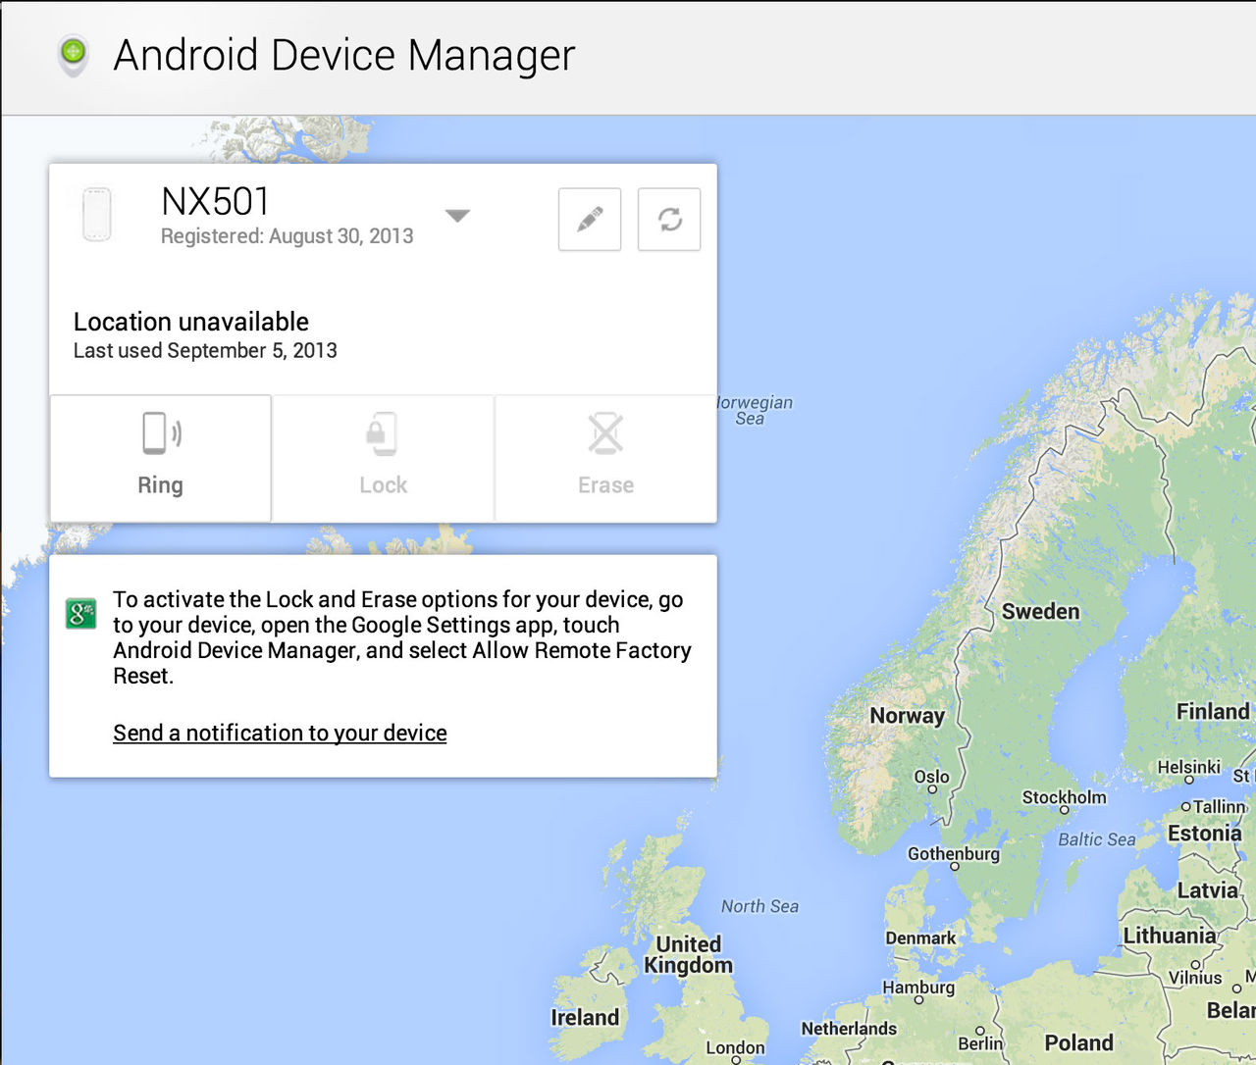Click the Vilnius label on the map
Viewport: 1256px width, 1065px height.
(x=1195, y=978)
